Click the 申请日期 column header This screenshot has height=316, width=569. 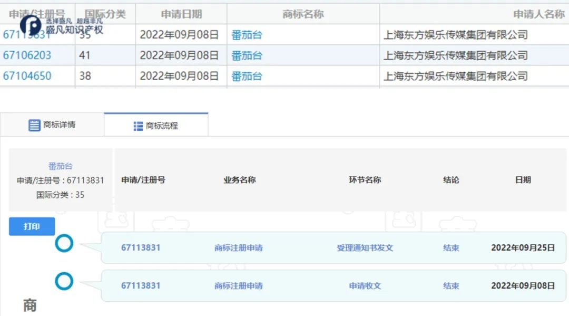(x=181, y=14)
